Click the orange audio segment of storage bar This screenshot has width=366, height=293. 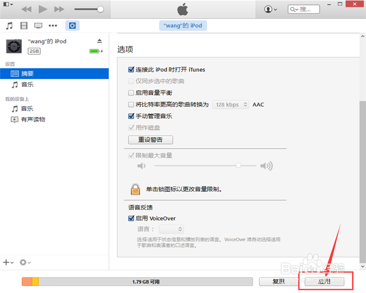(x=27, y=282)
